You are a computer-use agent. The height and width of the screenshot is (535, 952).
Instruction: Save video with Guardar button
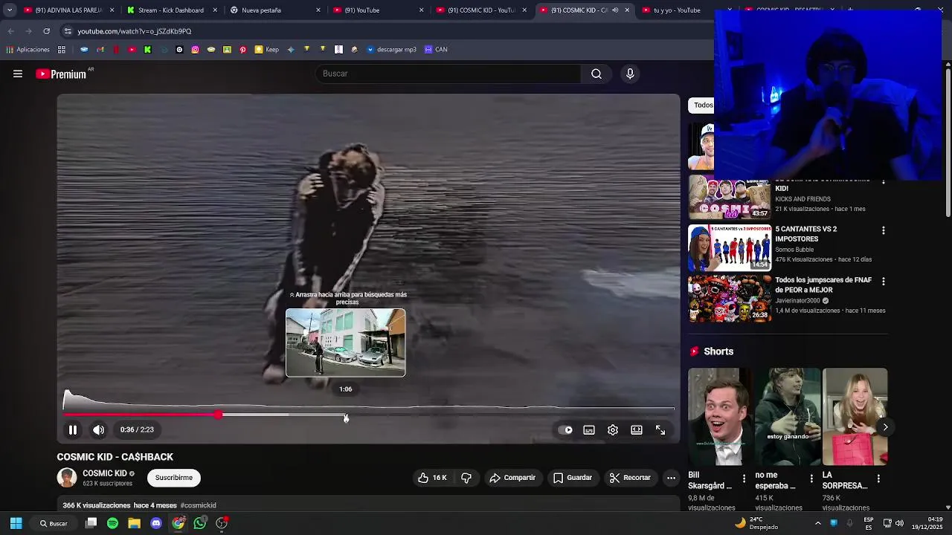[x=573, y=478]
